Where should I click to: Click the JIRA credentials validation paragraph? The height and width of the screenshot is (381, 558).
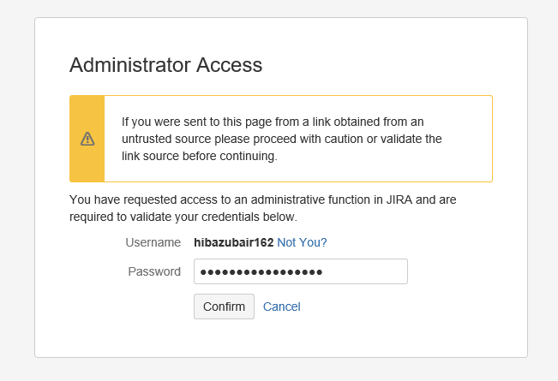pyautogui.click(x=262, y=208)
